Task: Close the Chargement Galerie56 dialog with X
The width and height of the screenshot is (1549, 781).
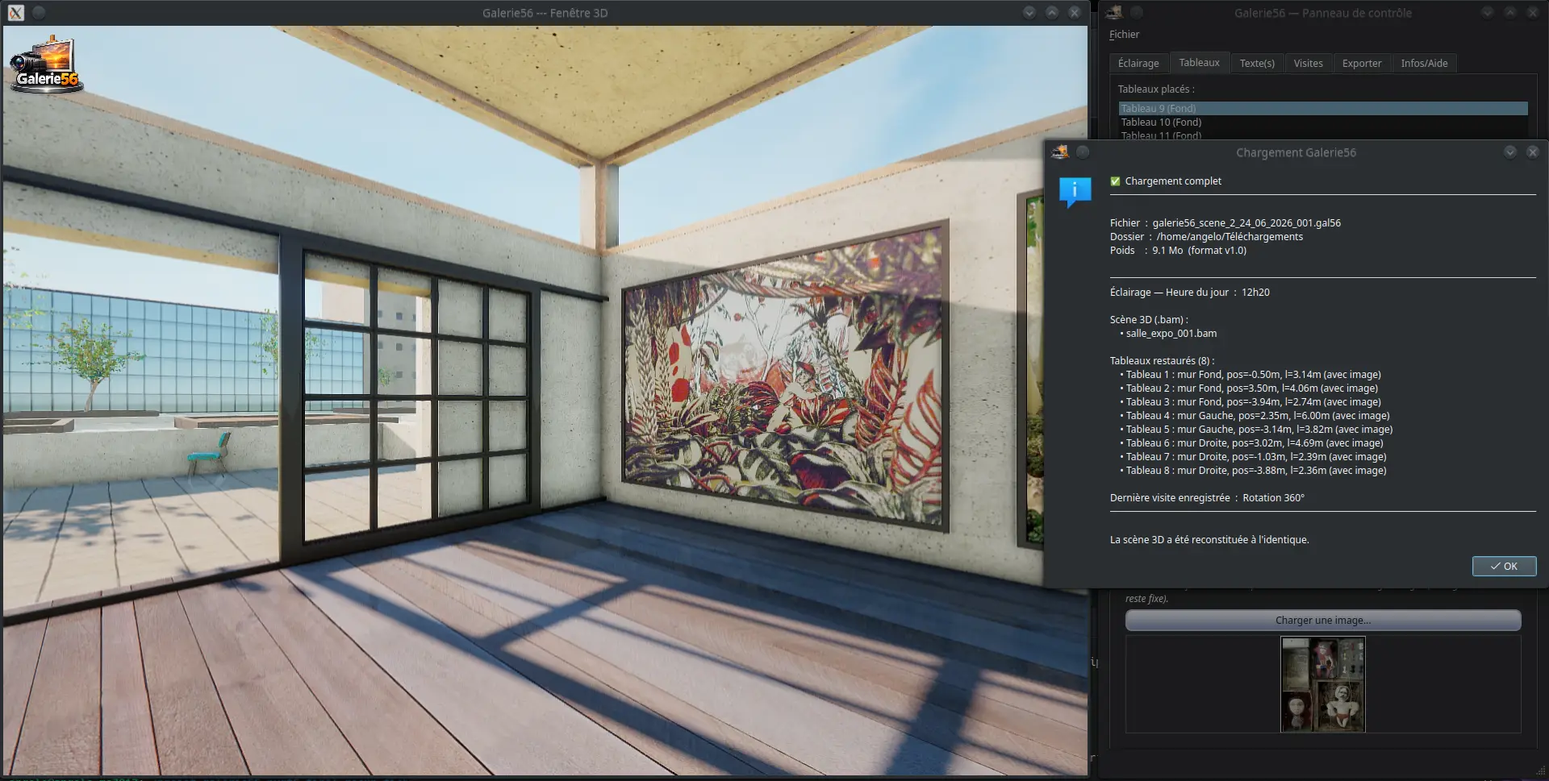Action: click(x=1532, y=152)
